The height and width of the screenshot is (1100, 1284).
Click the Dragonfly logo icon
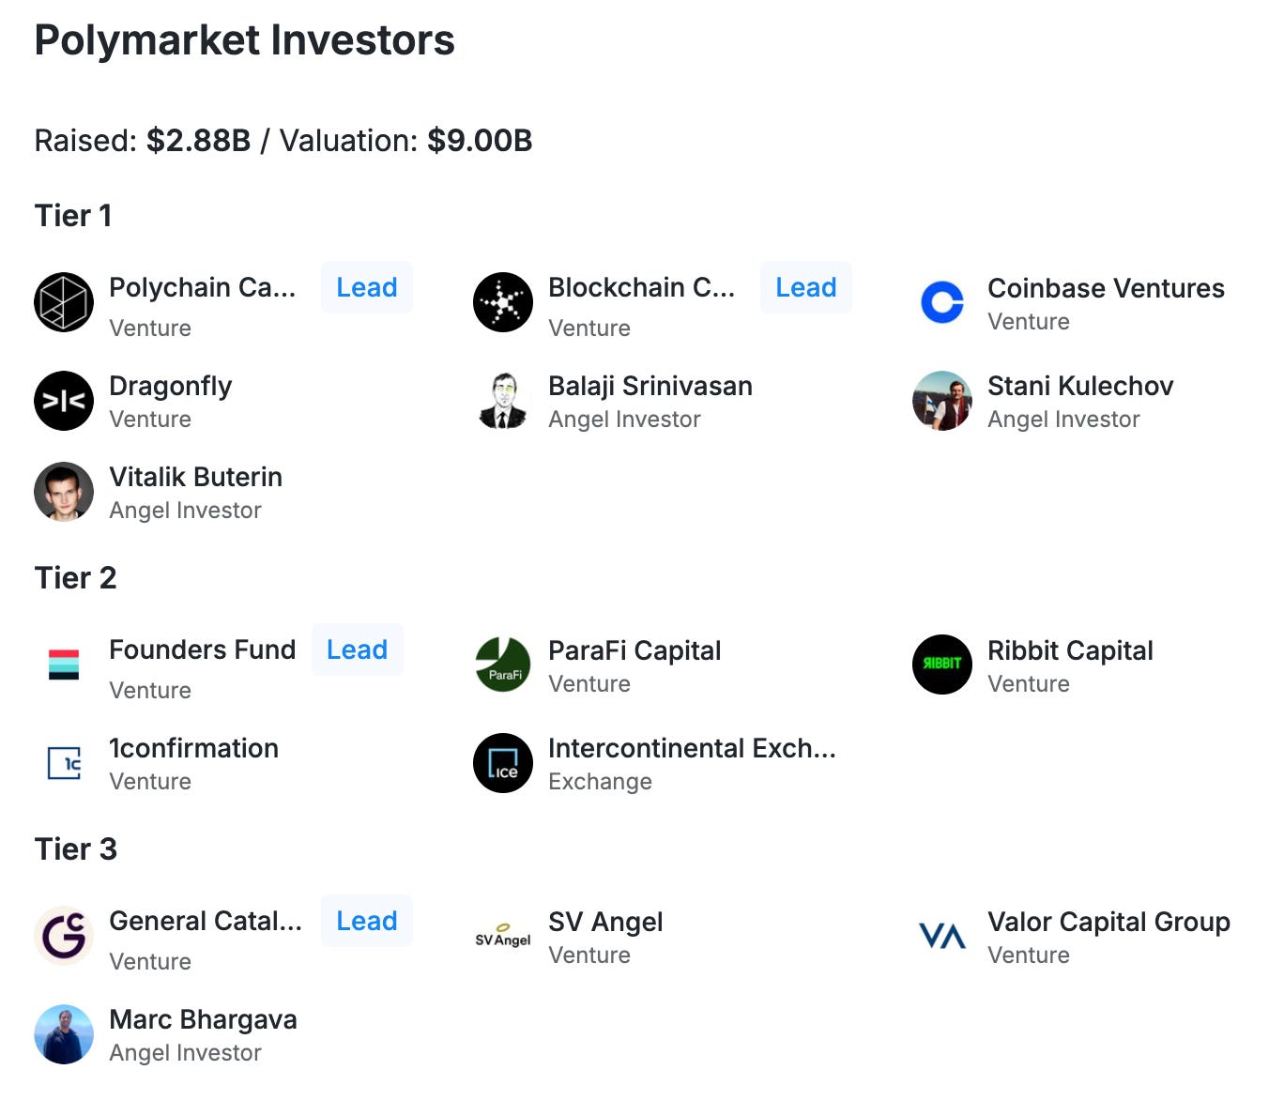point(64,401)
